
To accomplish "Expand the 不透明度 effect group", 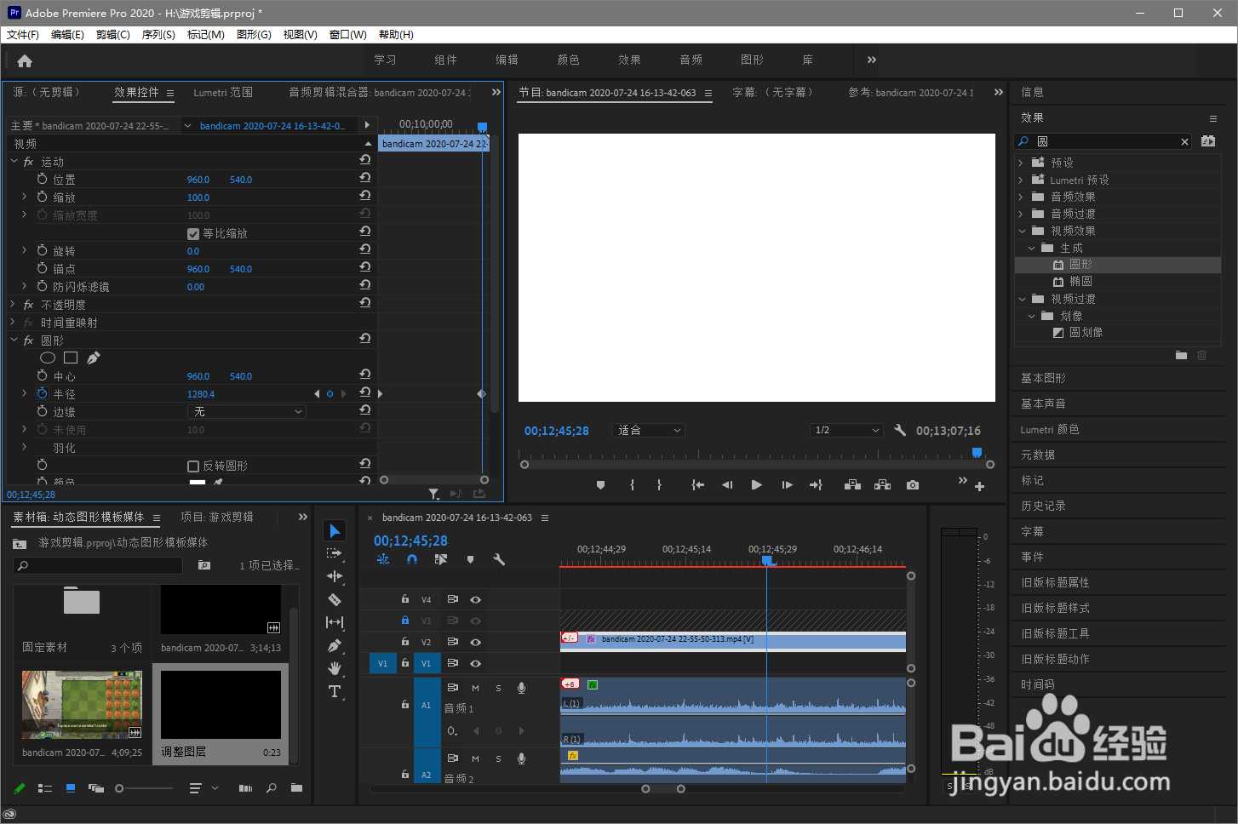I will coord(14,304).
